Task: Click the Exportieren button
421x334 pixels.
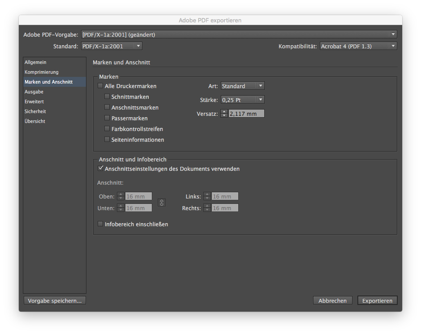Action: 377,300
